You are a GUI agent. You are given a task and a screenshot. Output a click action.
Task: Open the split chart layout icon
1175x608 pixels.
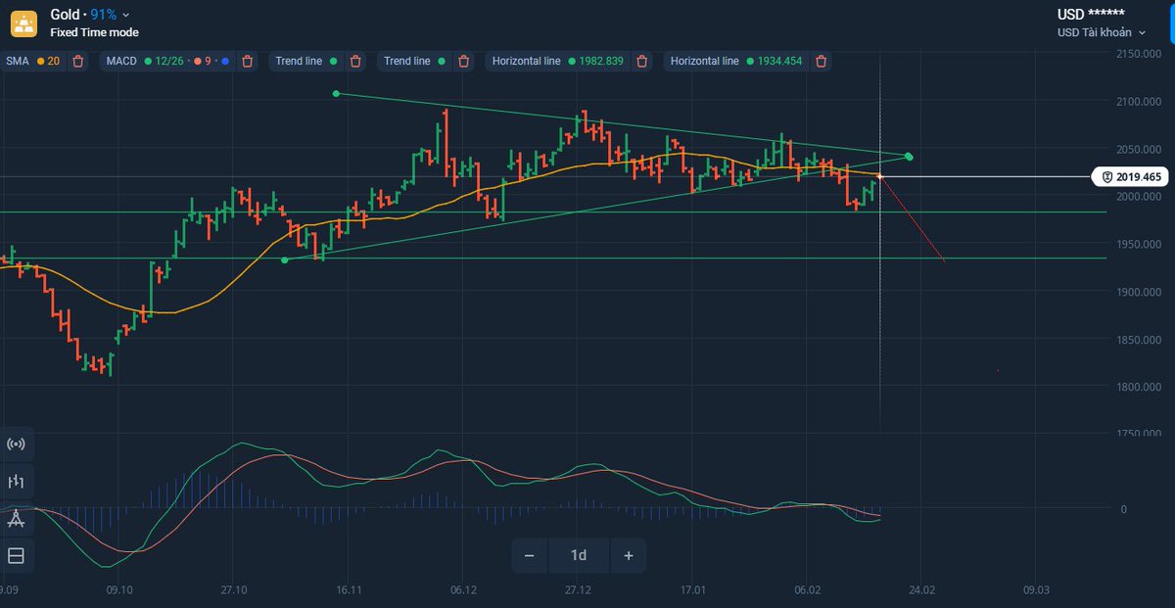pos(16,556)
